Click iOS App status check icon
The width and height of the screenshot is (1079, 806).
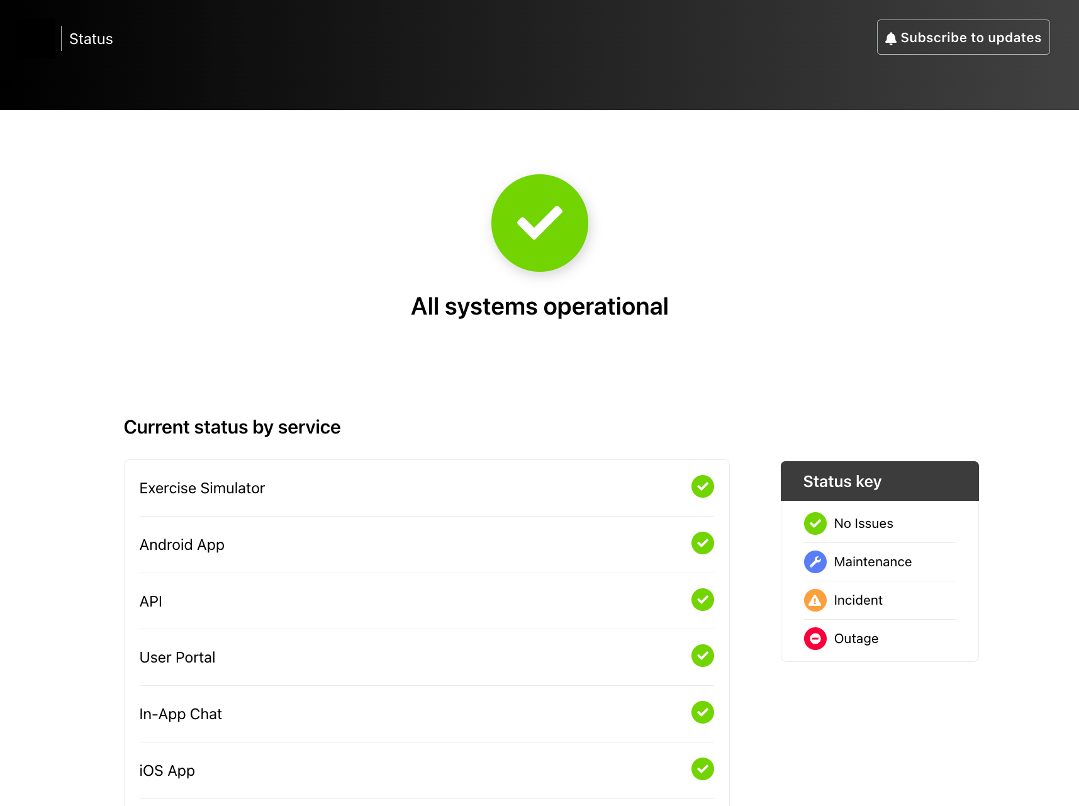(703, 769)
